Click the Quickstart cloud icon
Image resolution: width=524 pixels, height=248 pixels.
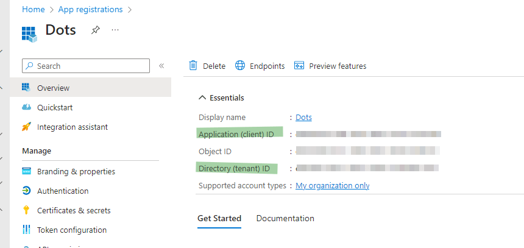pyautogui.click(x=26, y=107)
